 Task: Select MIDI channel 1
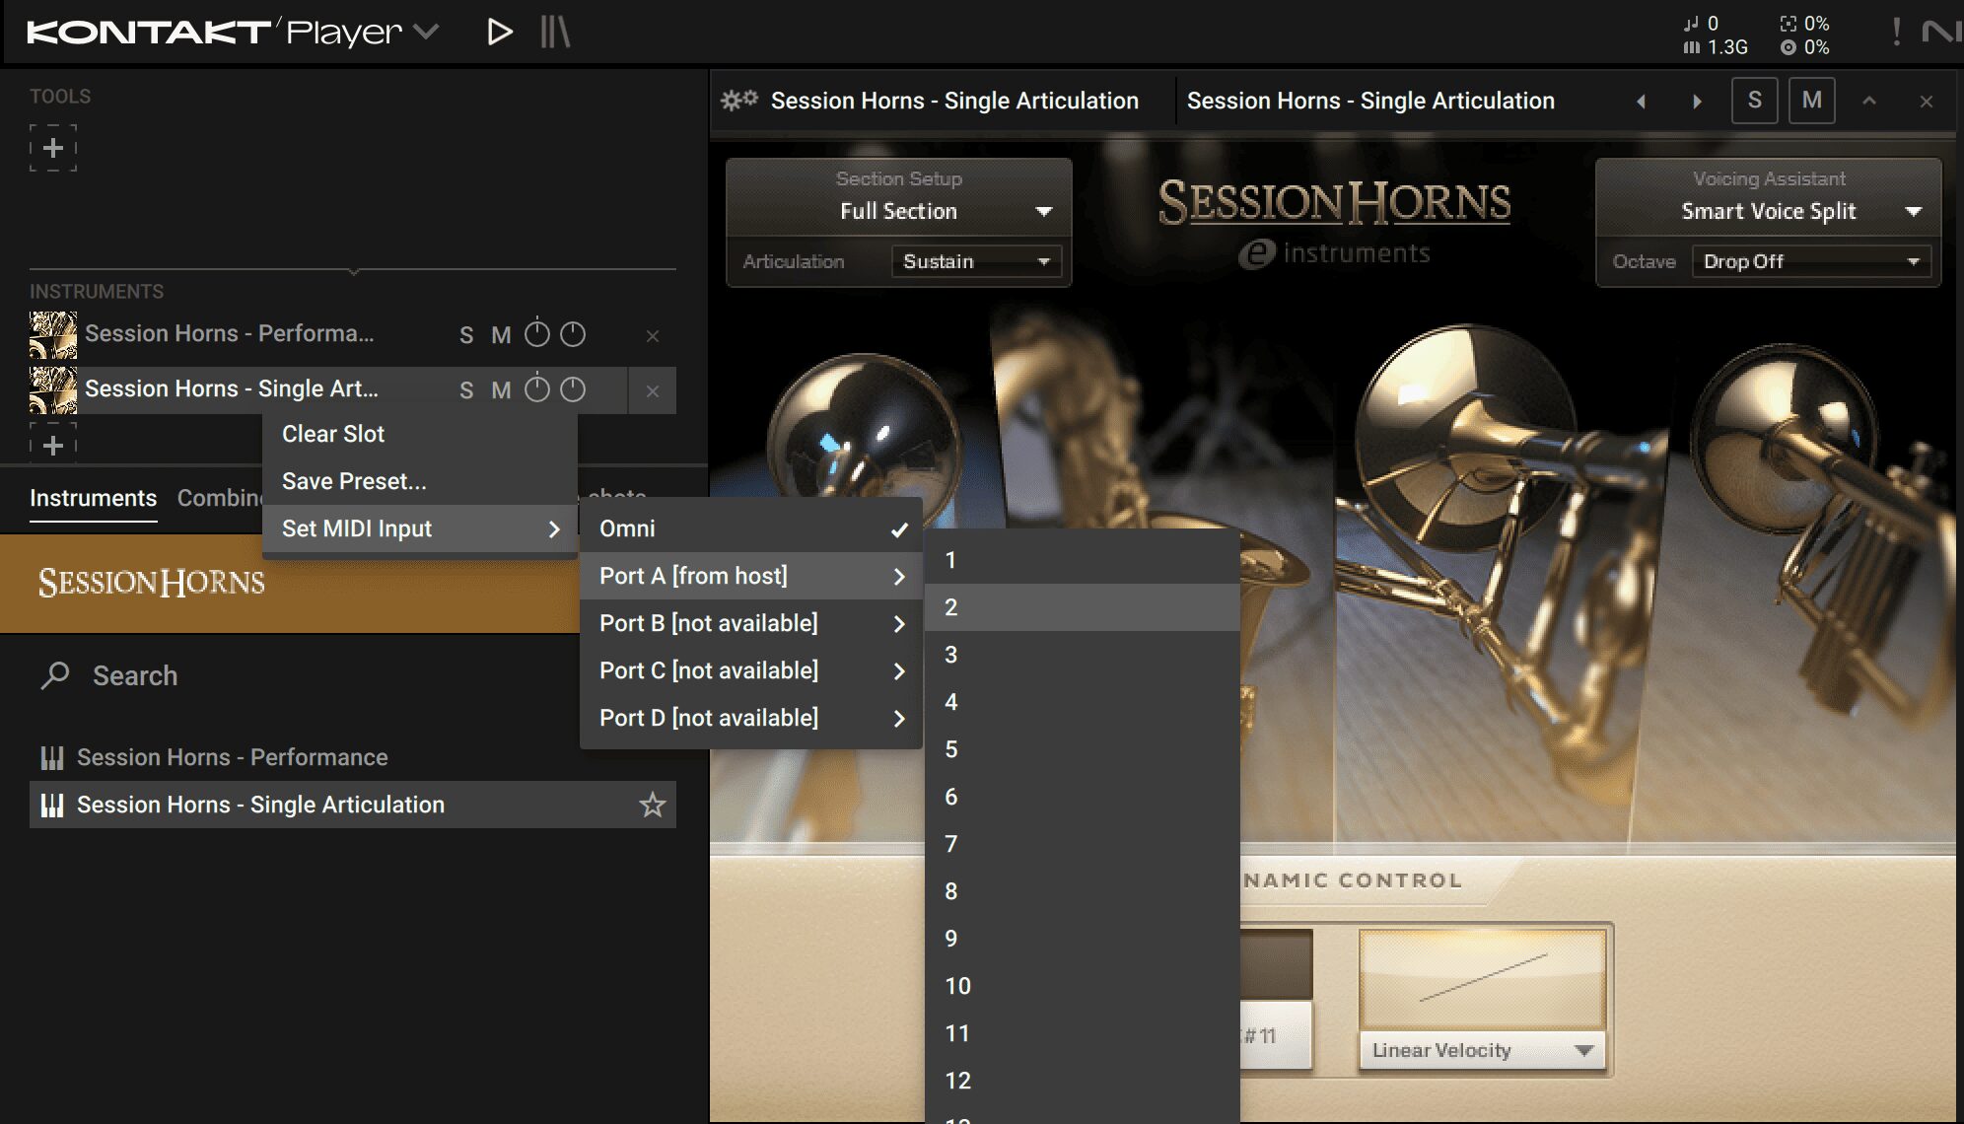[x=1083, y=560]
